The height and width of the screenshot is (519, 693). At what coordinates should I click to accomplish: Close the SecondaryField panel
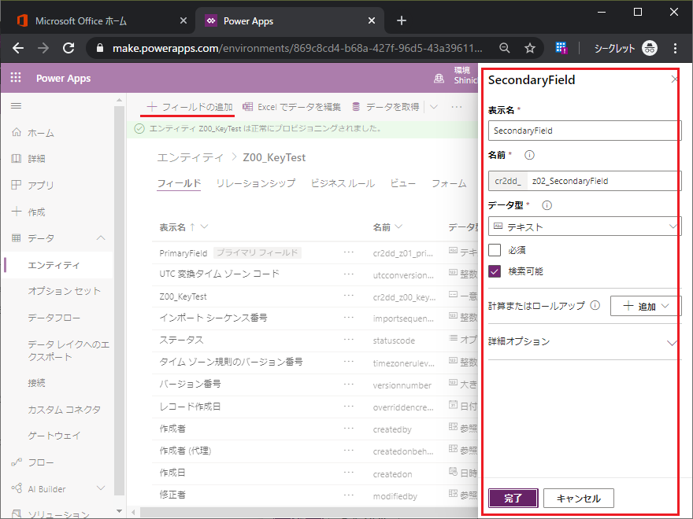[674, 79]
